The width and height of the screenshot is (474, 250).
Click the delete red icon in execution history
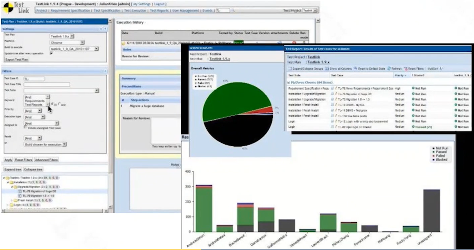tap(294, 43)
